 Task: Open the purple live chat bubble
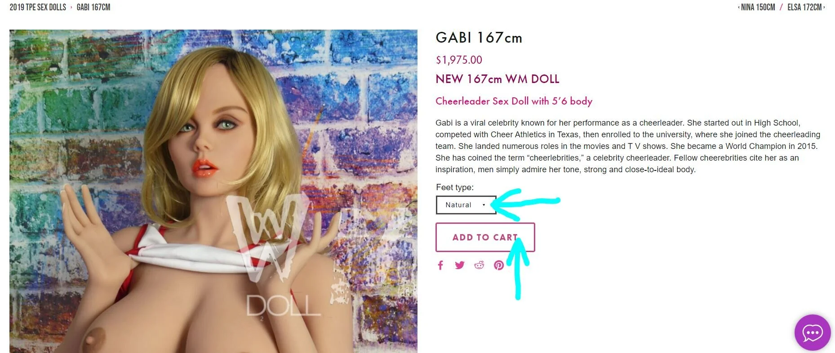tap(813, 332)
